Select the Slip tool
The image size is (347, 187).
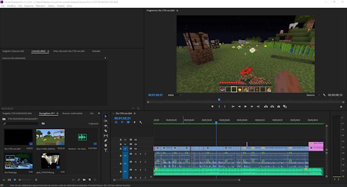[106, 136]
